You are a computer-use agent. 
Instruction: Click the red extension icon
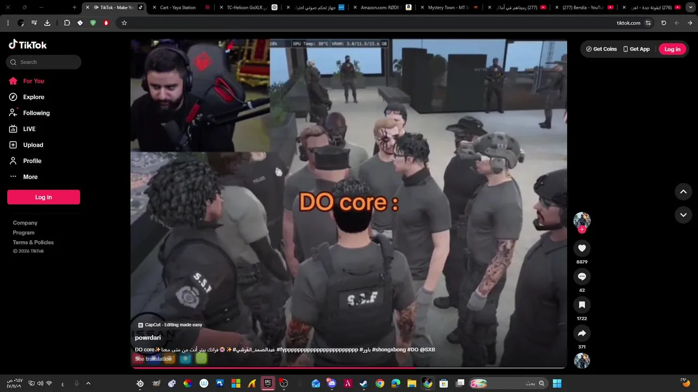[x=106, y=23]
